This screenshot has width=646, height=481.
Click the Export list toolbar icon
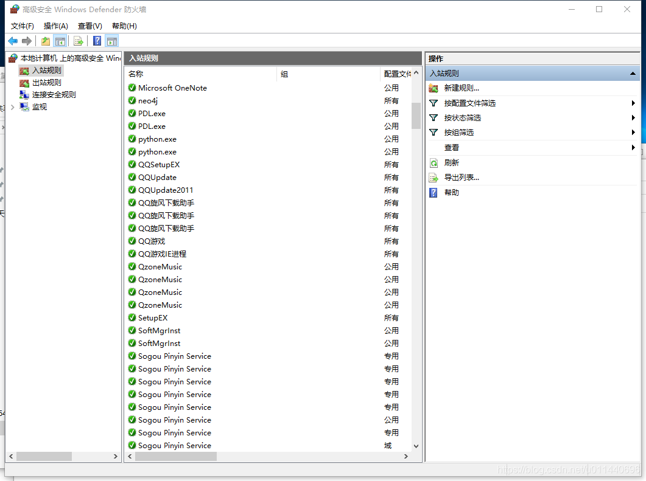(79, 41)
